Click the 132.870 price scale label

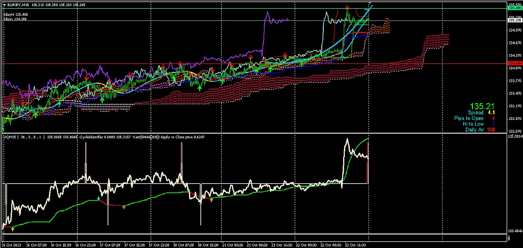pyautogui.click(x=515, y=119)
